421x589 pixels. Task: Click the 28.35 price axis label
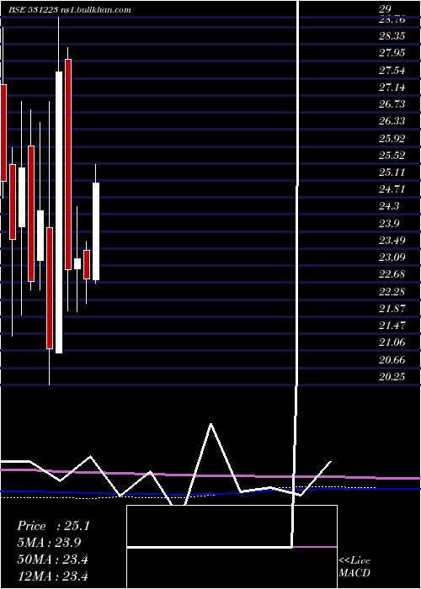392,36
